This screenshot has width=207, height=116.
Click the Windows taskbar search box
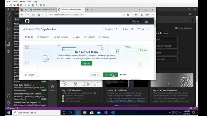(x=36, y=112)
